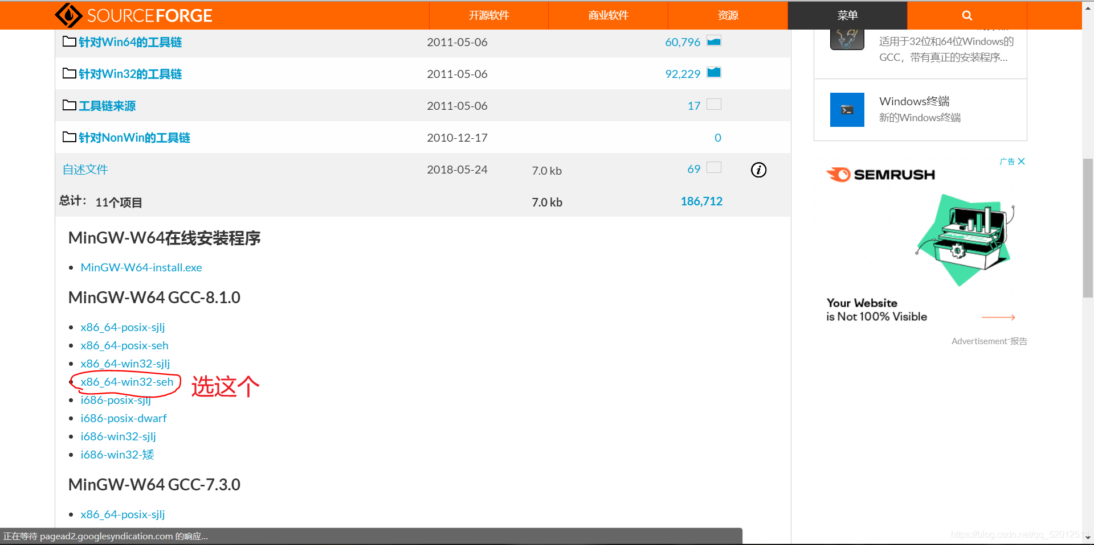Click download chart for 92,229 row
Viewport: 1094px width, 545px height.
pos(714,73)
